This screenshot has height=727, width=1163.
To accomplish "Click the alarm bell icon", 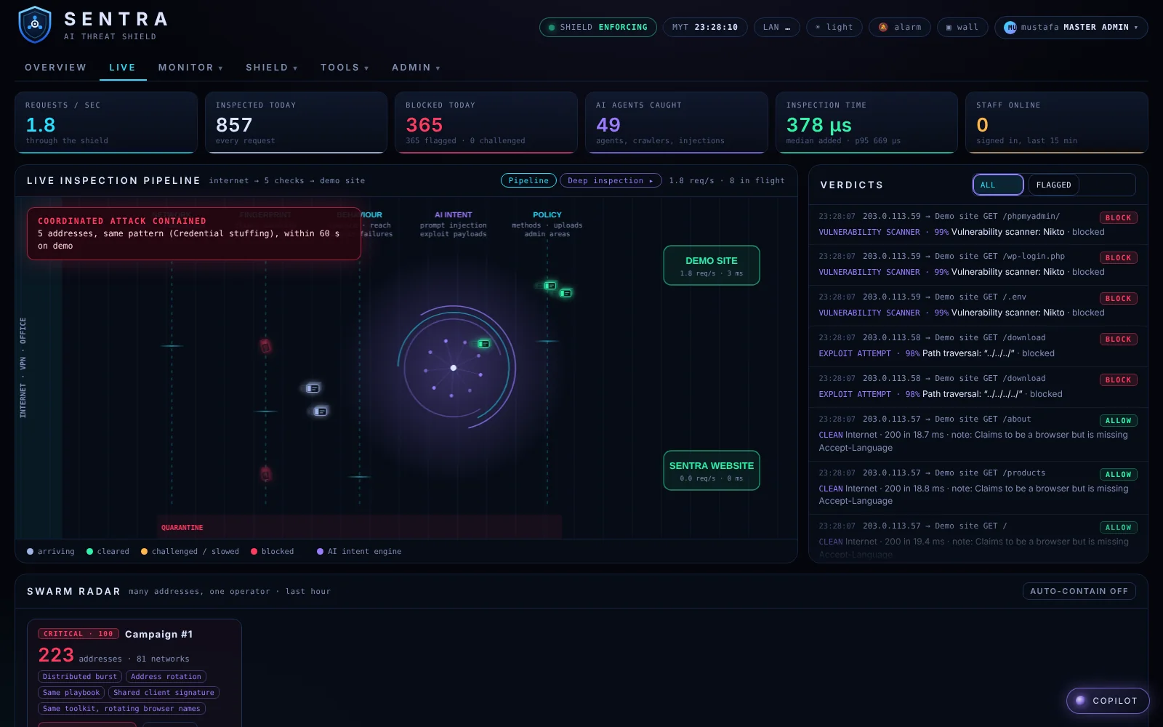I will [883, 28].
